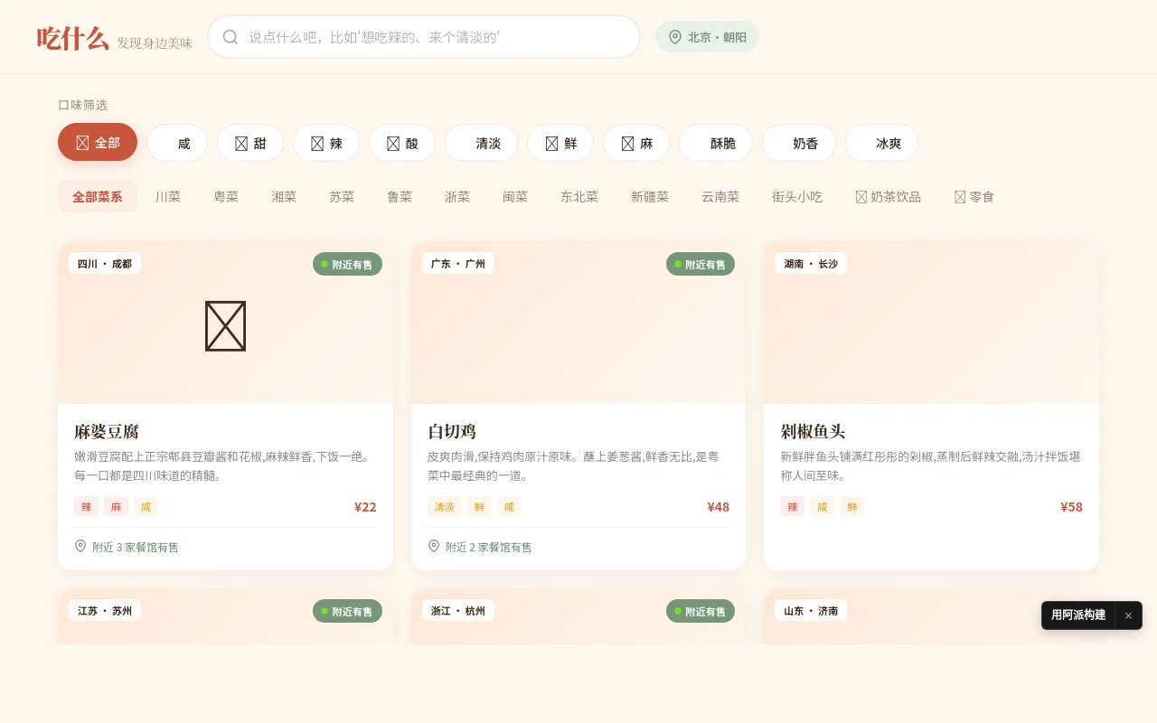Open the 剁椒鱼头 dish title
This screenshot has width=1157, height=723.
pyautogui.click(x=813, y=431)
